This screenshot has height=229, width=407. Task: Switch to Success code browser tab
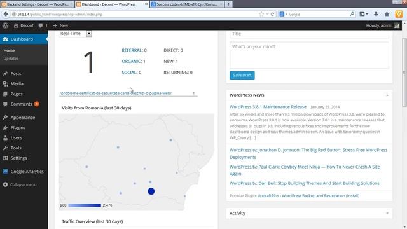point(186,4)
